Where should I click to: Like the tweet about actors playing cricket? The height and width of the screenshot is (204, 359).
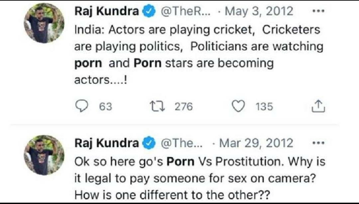click(238, 106)
